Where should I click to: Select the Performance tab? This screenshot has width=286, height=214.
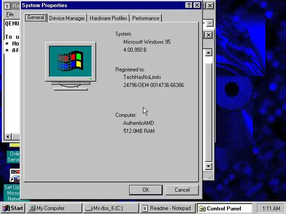(146, 18)
